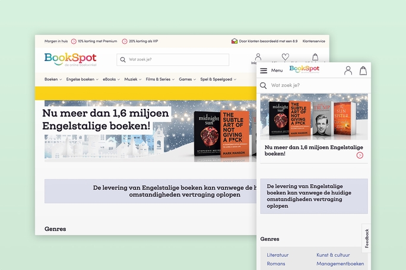The height and width of the screenshot is (270, 406).
Task: Click desktop delivery delay notice banner
Action: tap(150, 191)
